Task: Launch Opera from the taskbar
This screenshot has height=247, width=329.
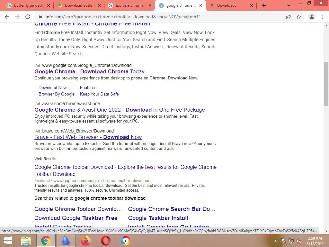Action: pyautogui.click(x=105, y=241)
